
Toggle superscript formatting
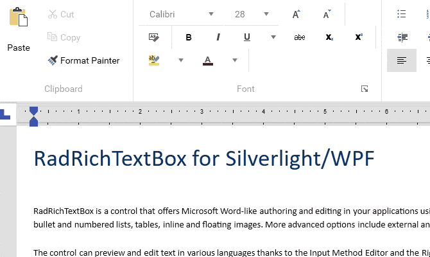359,37
